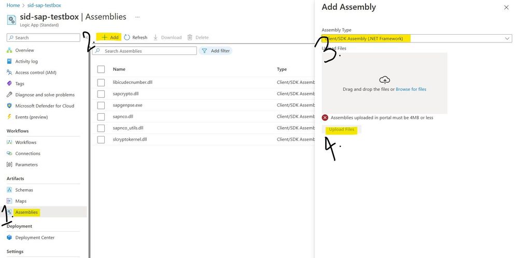Click the Refresh circular arrow icon
Image resolution: width=518 pixels, height=258 pixels.
pos(127,37)
